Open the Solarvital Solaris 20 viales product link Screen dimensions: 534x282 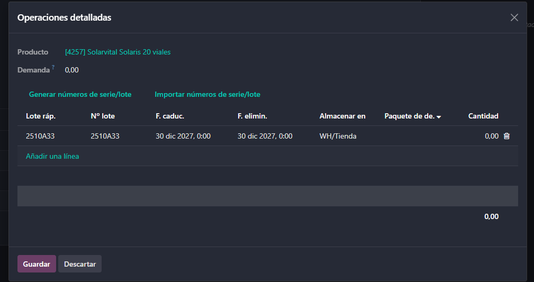click(117, 52)
